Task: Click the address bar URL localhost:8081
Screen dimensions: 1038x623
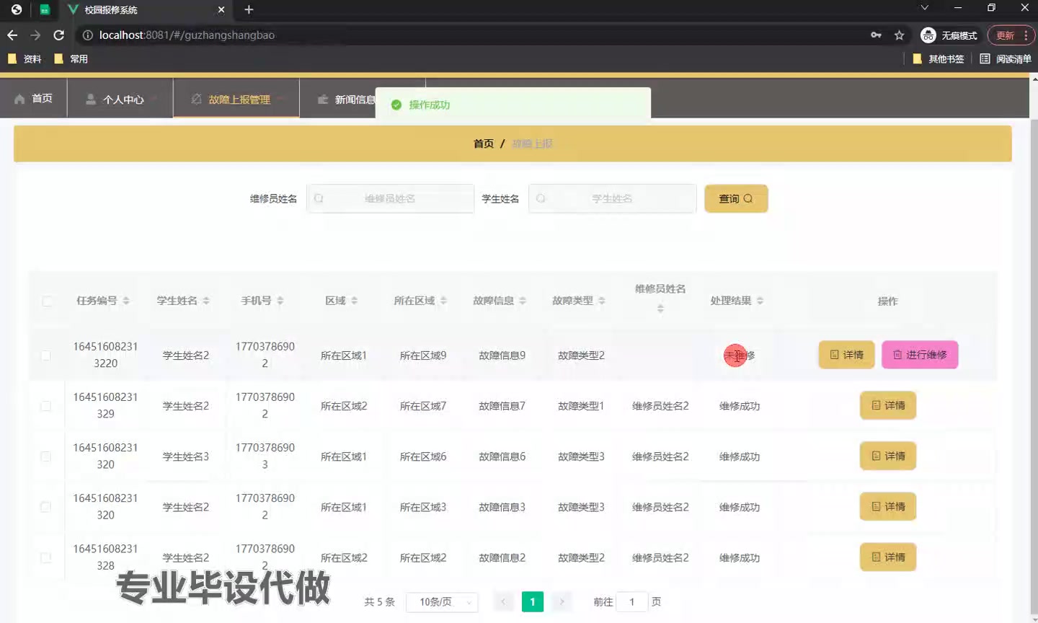Action: 187,35
